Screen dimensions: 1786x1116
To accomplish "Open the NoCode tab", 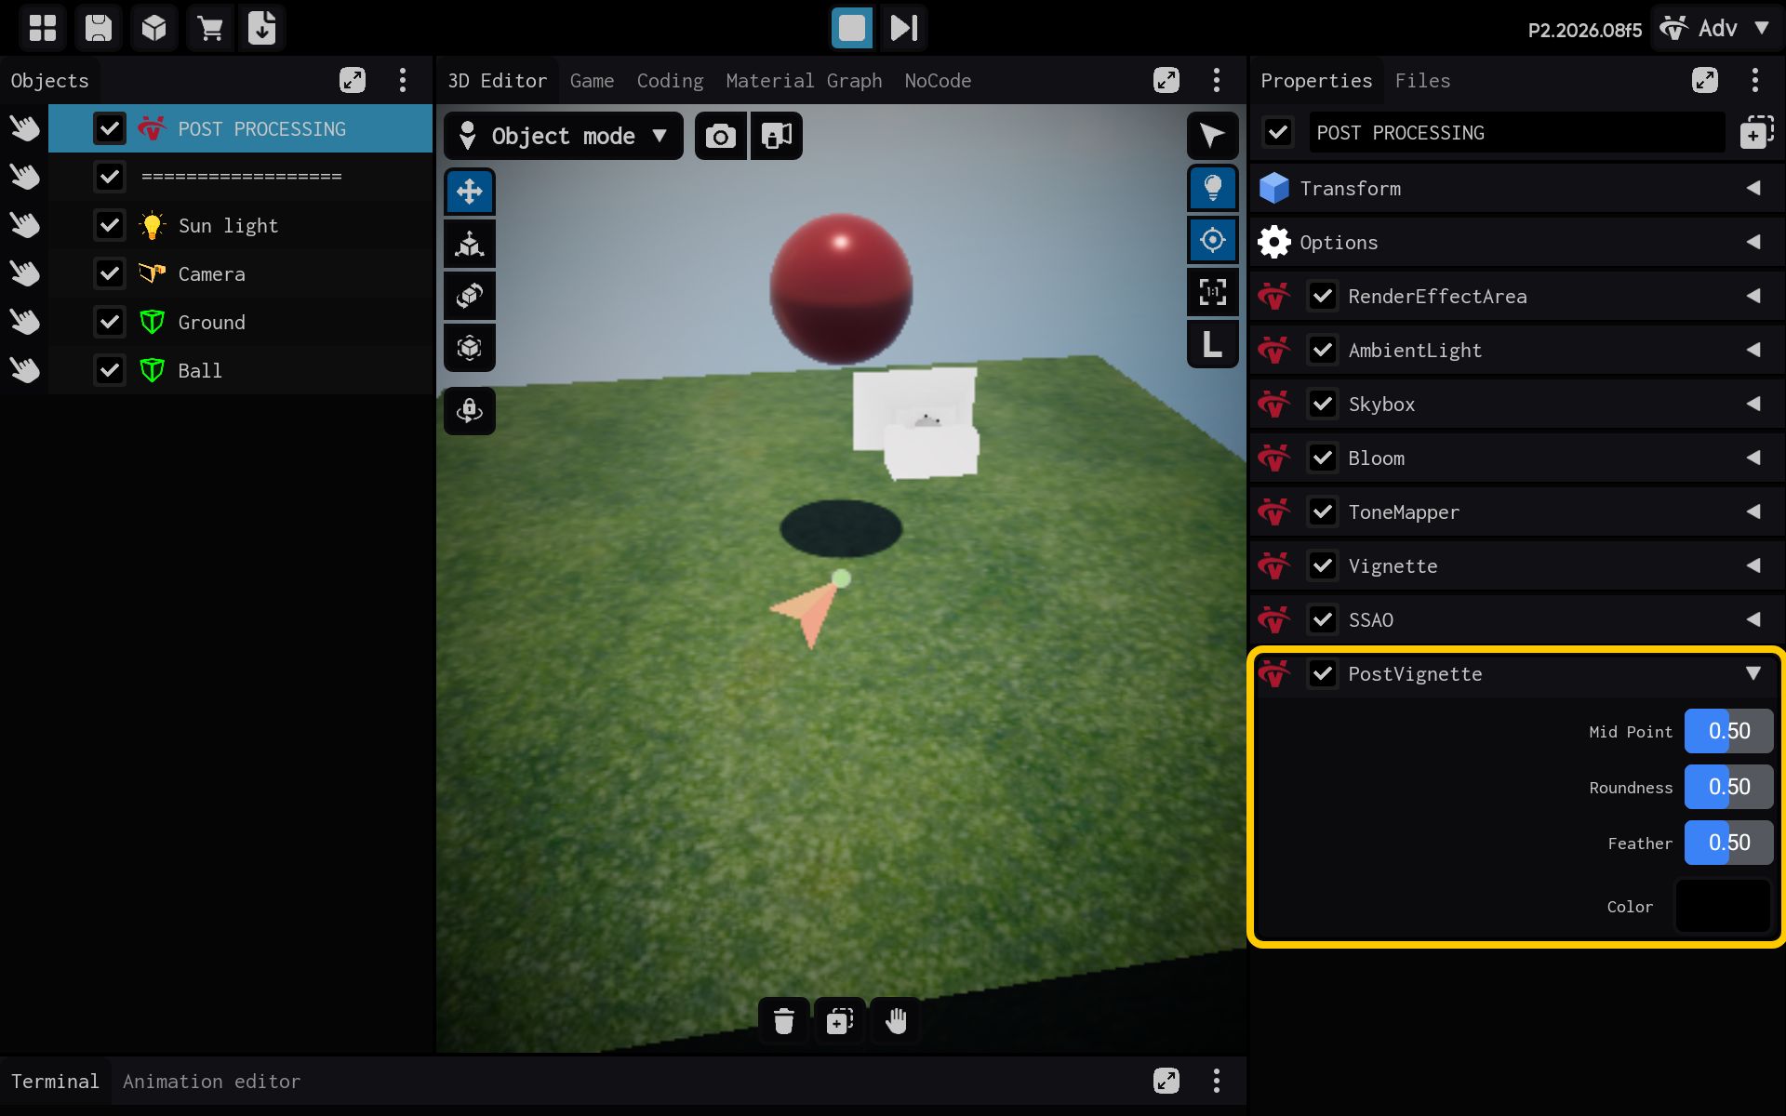I will [938, 81].
